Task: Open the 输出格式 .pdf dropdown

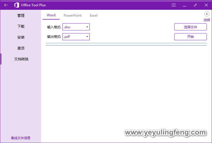Action: [76, 37]
